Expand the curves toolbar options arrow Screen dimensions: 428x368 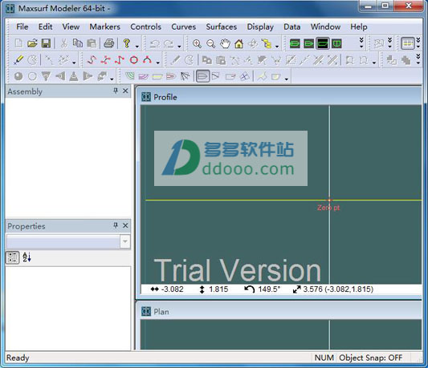pos(157,63)
